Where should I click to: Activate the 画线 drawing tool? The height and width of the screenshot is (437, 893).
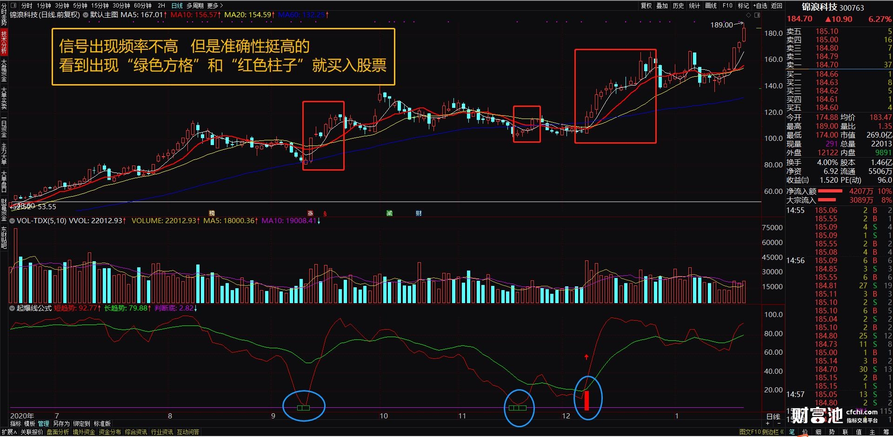(x=711, y=6)
